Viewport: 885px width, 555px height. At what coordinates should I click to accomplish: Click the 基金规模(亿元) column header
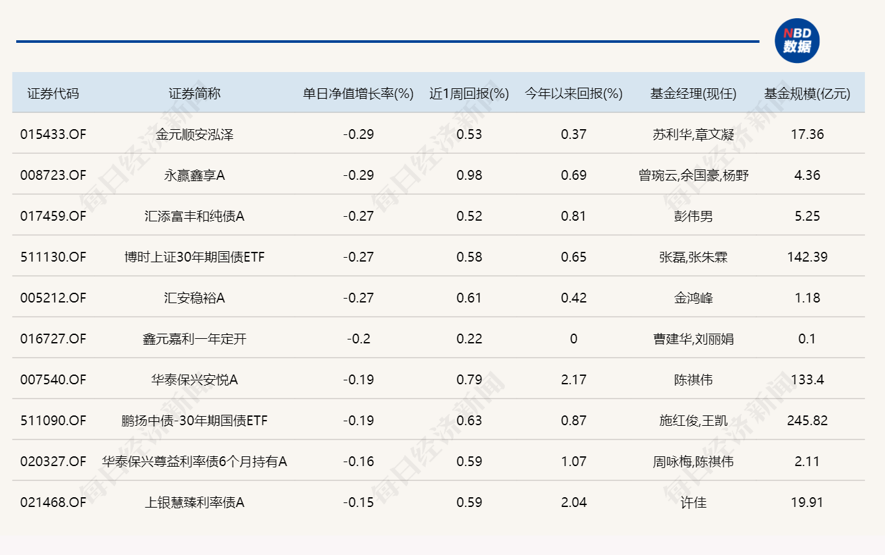[x=807, y=93]
